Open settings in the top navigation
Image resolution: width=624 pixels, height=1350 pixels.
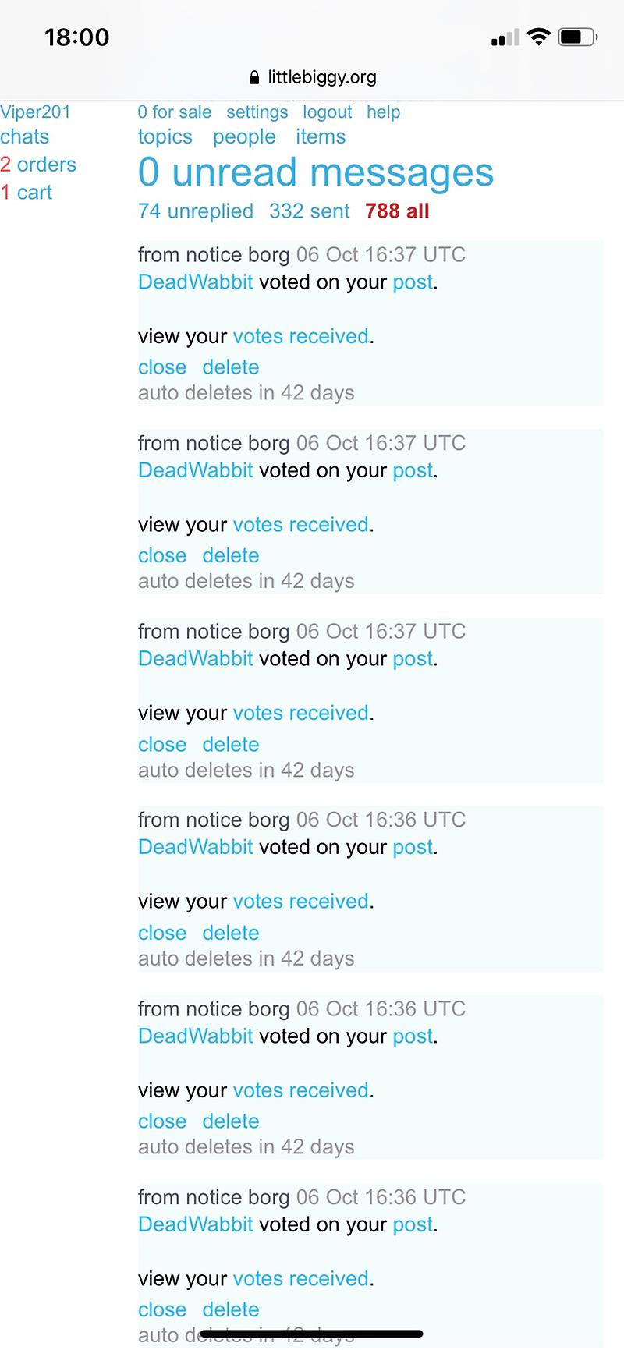257,112
